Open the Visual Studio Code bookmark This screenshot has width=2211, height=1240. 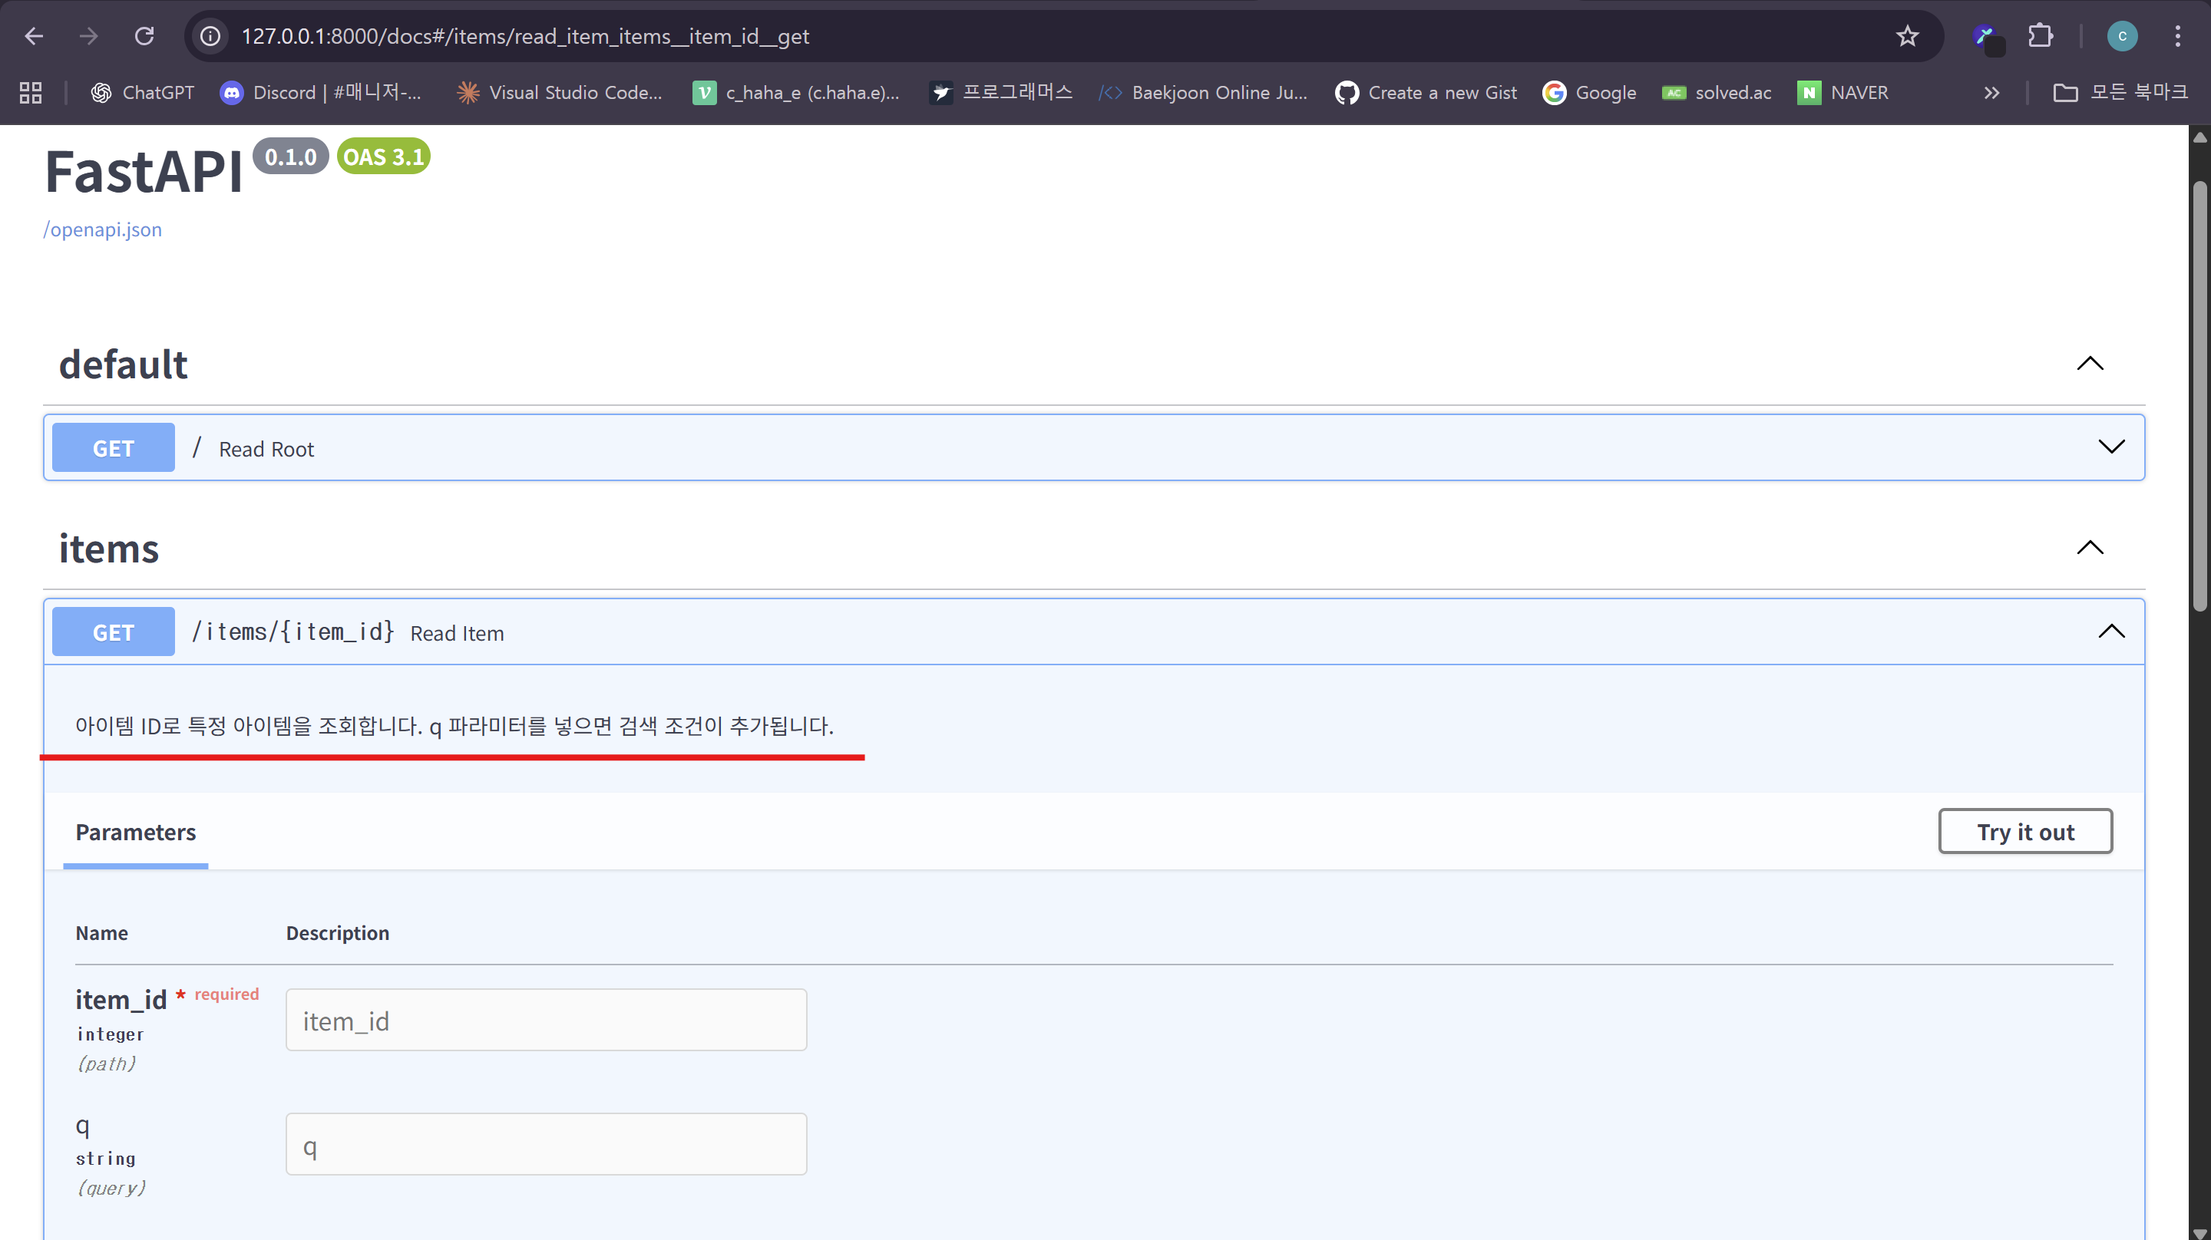pyautogui.click(x=560, y=92)
